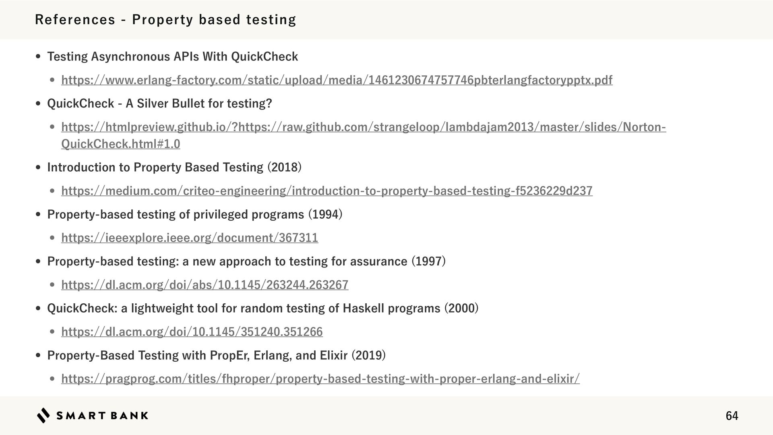Image resolution: width=773 pixels, height=435 pixels.
Task: Click 'Property-Based Testing with PropEr, Erlang, and Elixir' entry
Action: (216, 355)
